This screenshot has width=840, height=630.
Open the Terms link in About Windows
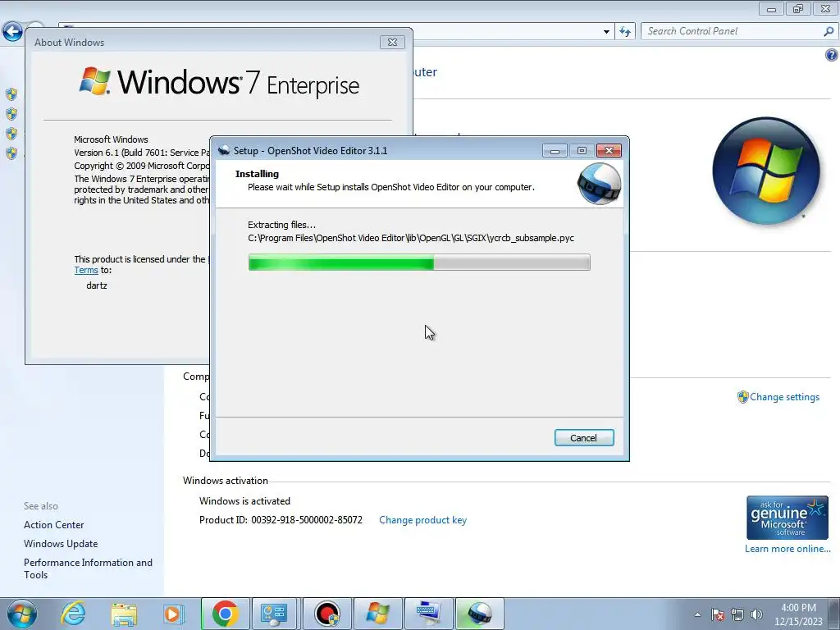(85, 270)
